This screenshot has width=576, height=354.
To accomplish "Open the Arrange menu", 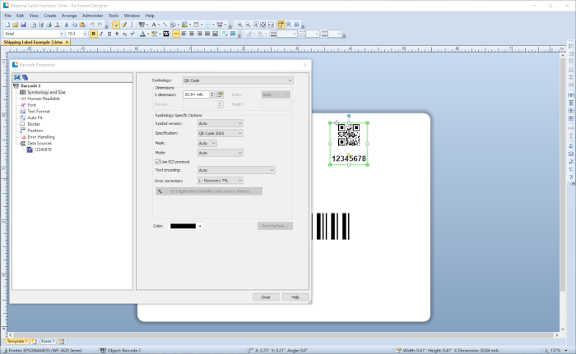I will [69, 16].
